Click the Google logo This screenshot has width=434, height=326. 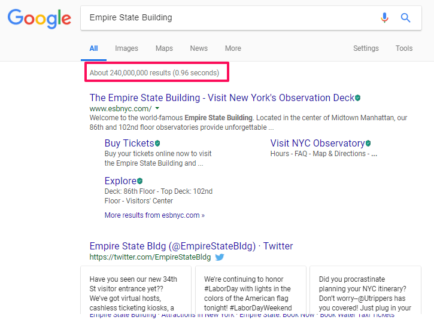click(40, 19)
